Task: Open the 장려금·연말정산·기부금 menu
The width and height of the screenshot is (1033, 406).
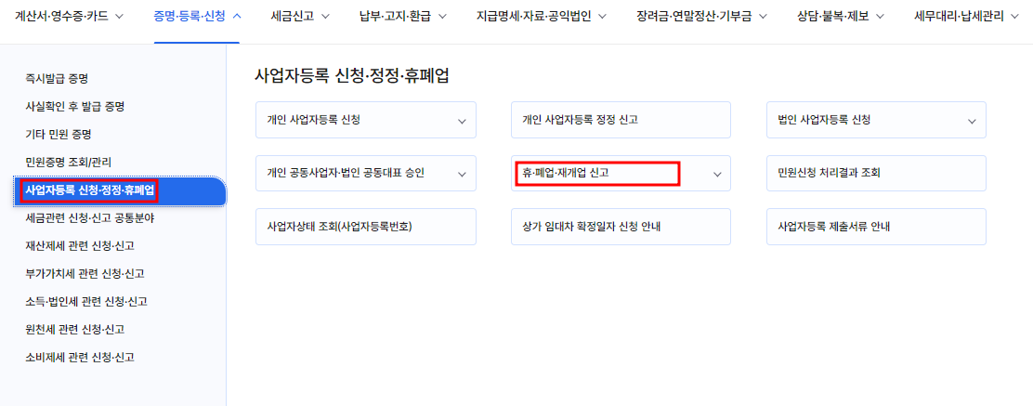Action: point(701,16)
